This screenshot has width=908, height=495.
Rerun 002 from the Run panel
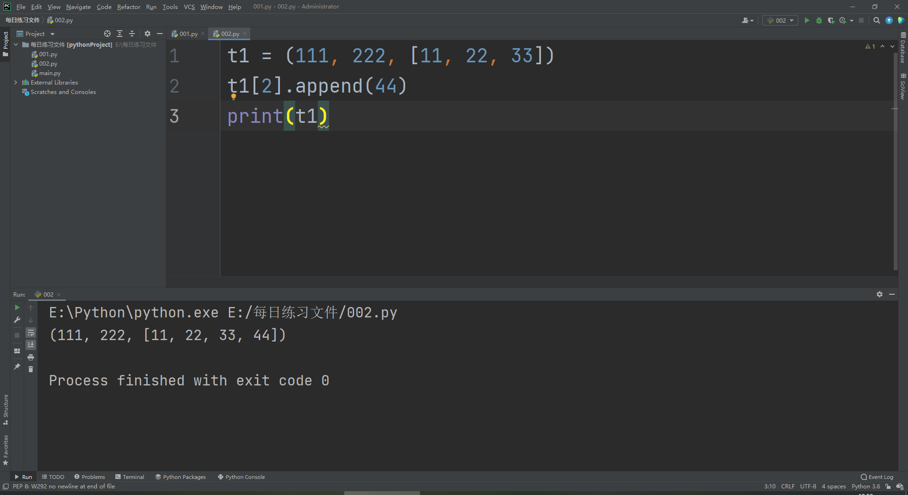[x=17, y=307]
